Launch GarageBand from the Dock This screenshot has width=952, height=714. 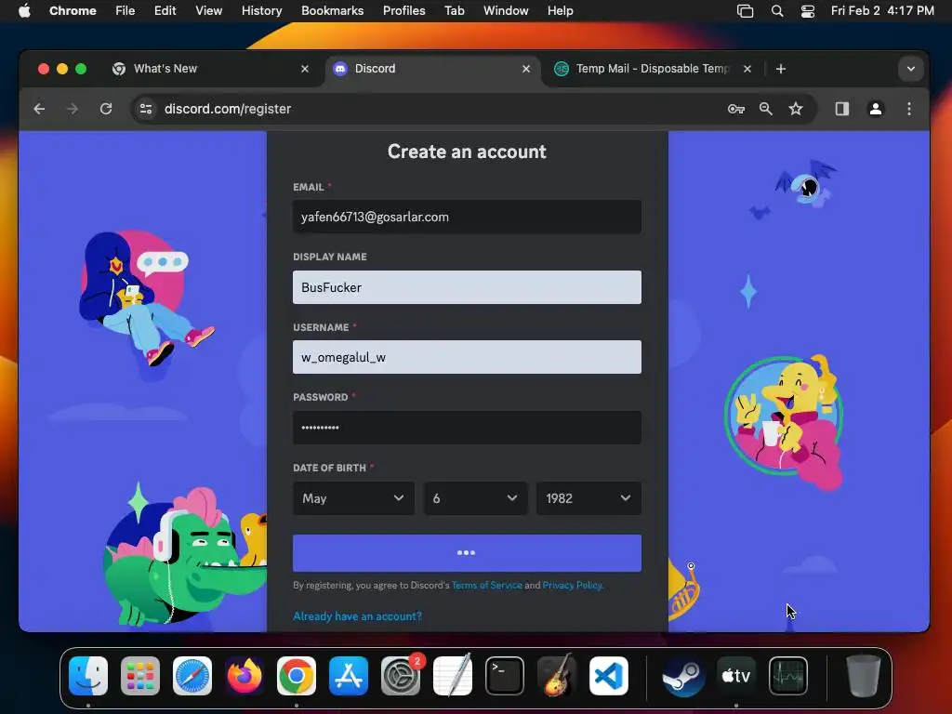point(557,676)
